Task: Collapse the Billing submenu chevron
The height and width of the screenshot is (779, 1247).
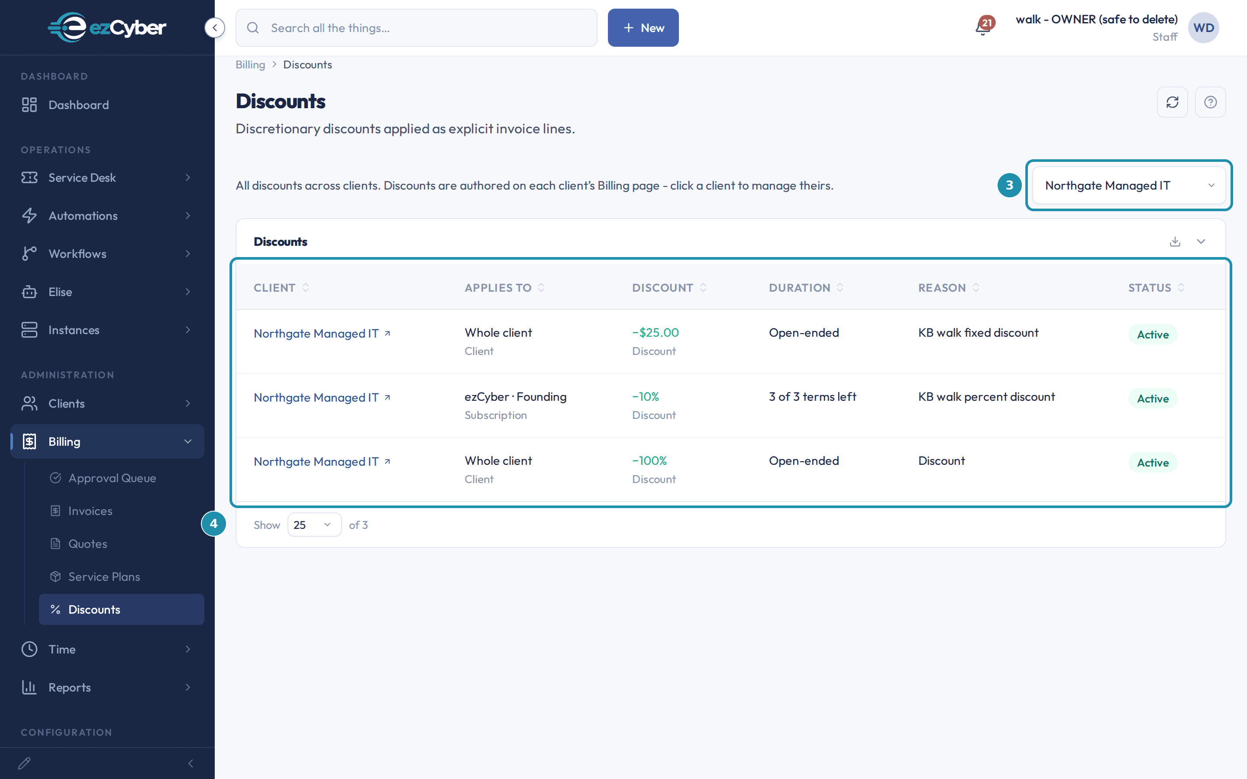Action: tap(188, 441)
